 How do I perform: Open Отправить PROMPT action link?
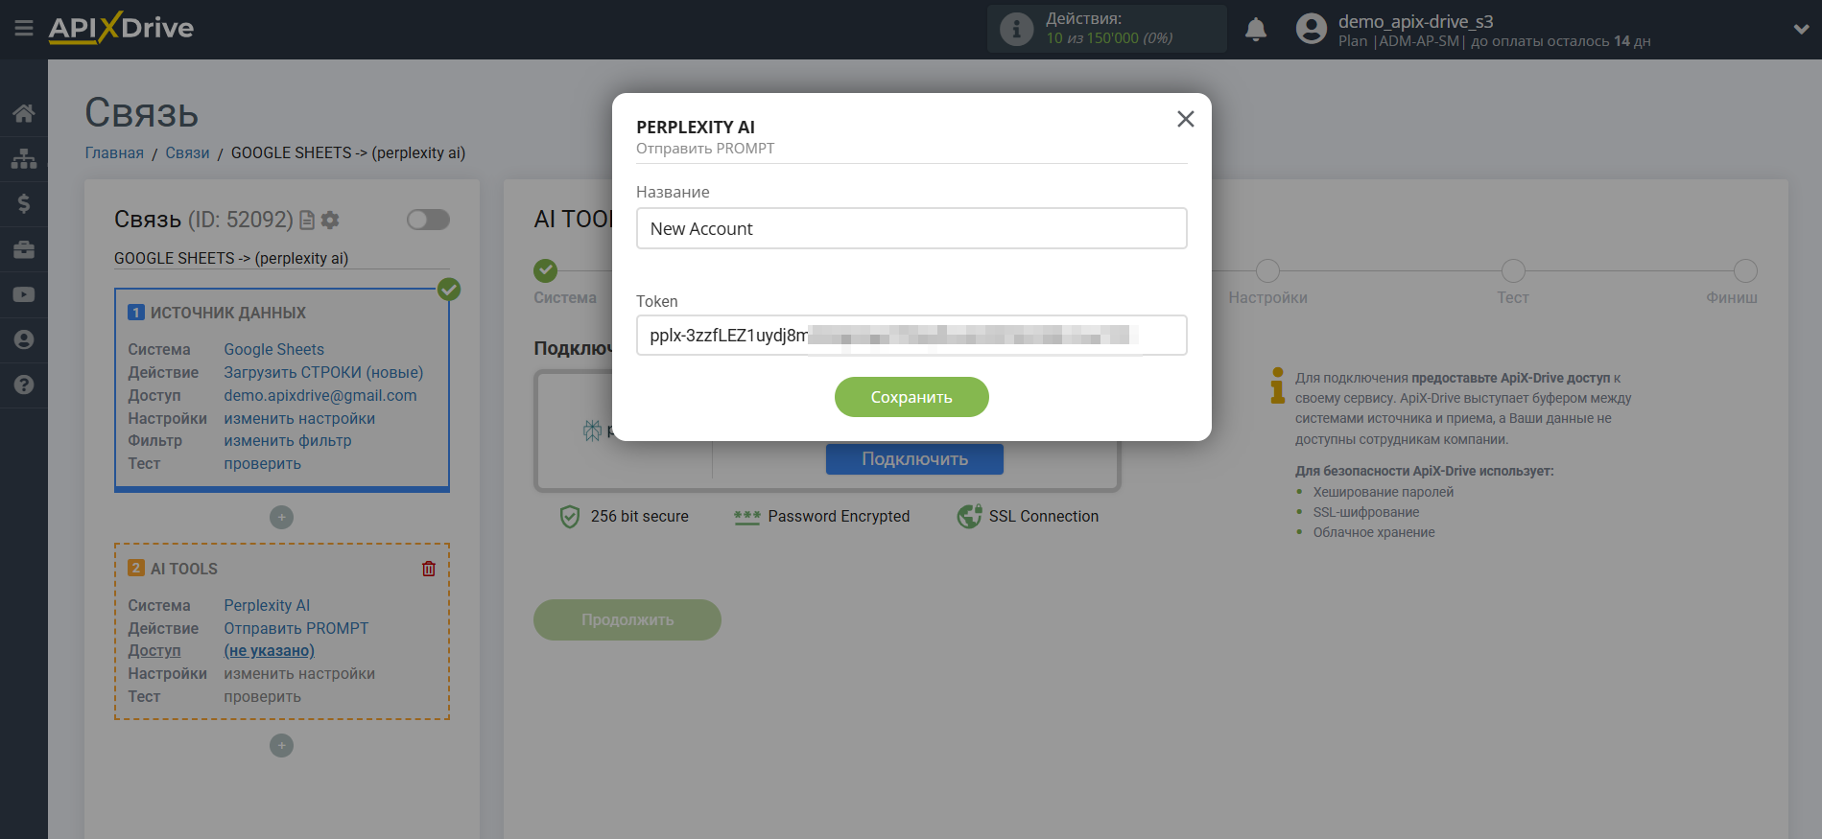(296, 628)
